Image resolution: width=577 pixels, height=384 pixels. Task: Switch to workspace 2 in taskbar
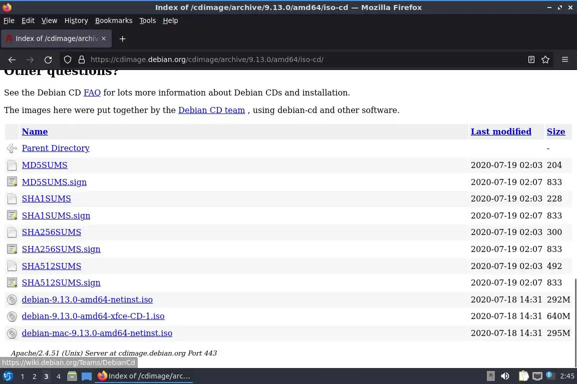click(x=34, y=376)
